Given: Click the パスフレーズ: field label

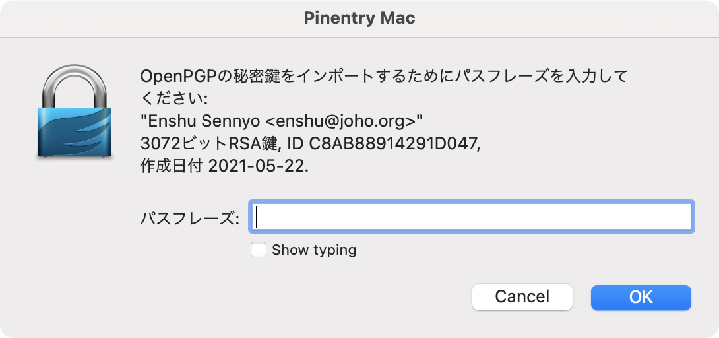Looking at the screenshot, I should coord(190,219).
